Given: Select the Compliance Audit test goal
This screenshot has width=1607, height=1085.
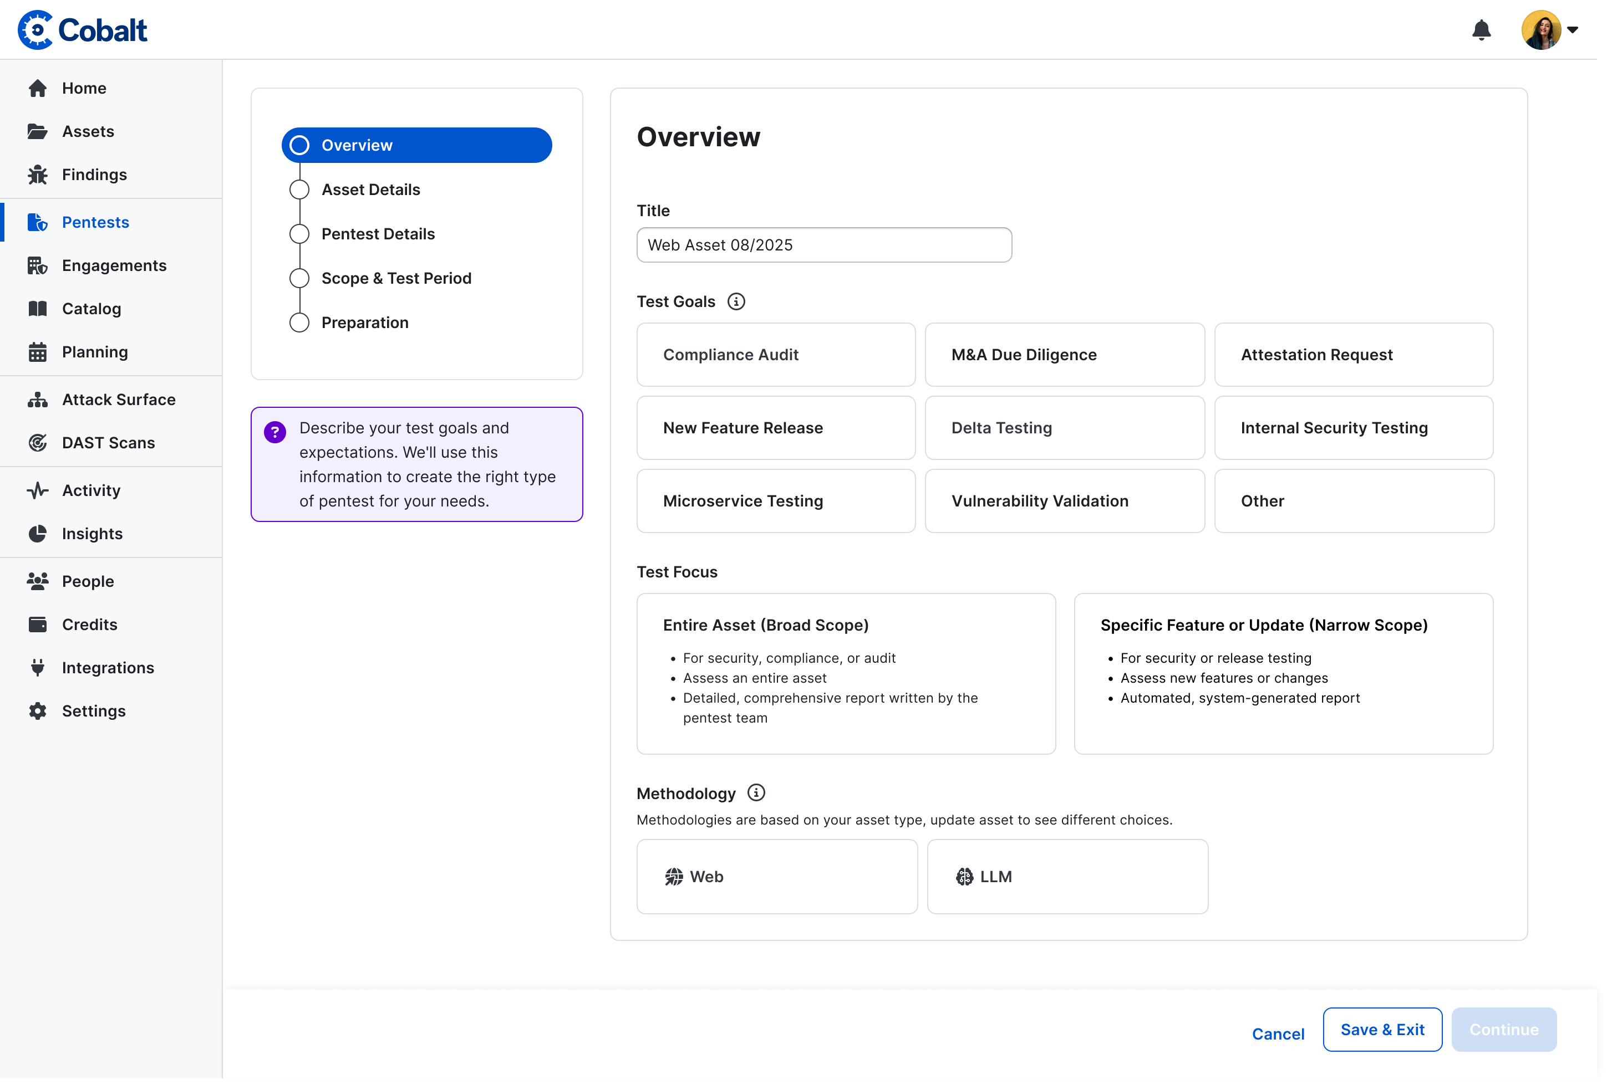Looking at the screenshot, I should (775, 355).
